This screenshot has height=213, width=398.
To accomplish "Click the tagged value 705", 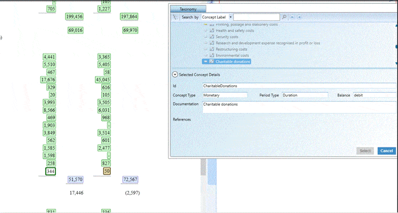I will (x=51, y=9).
